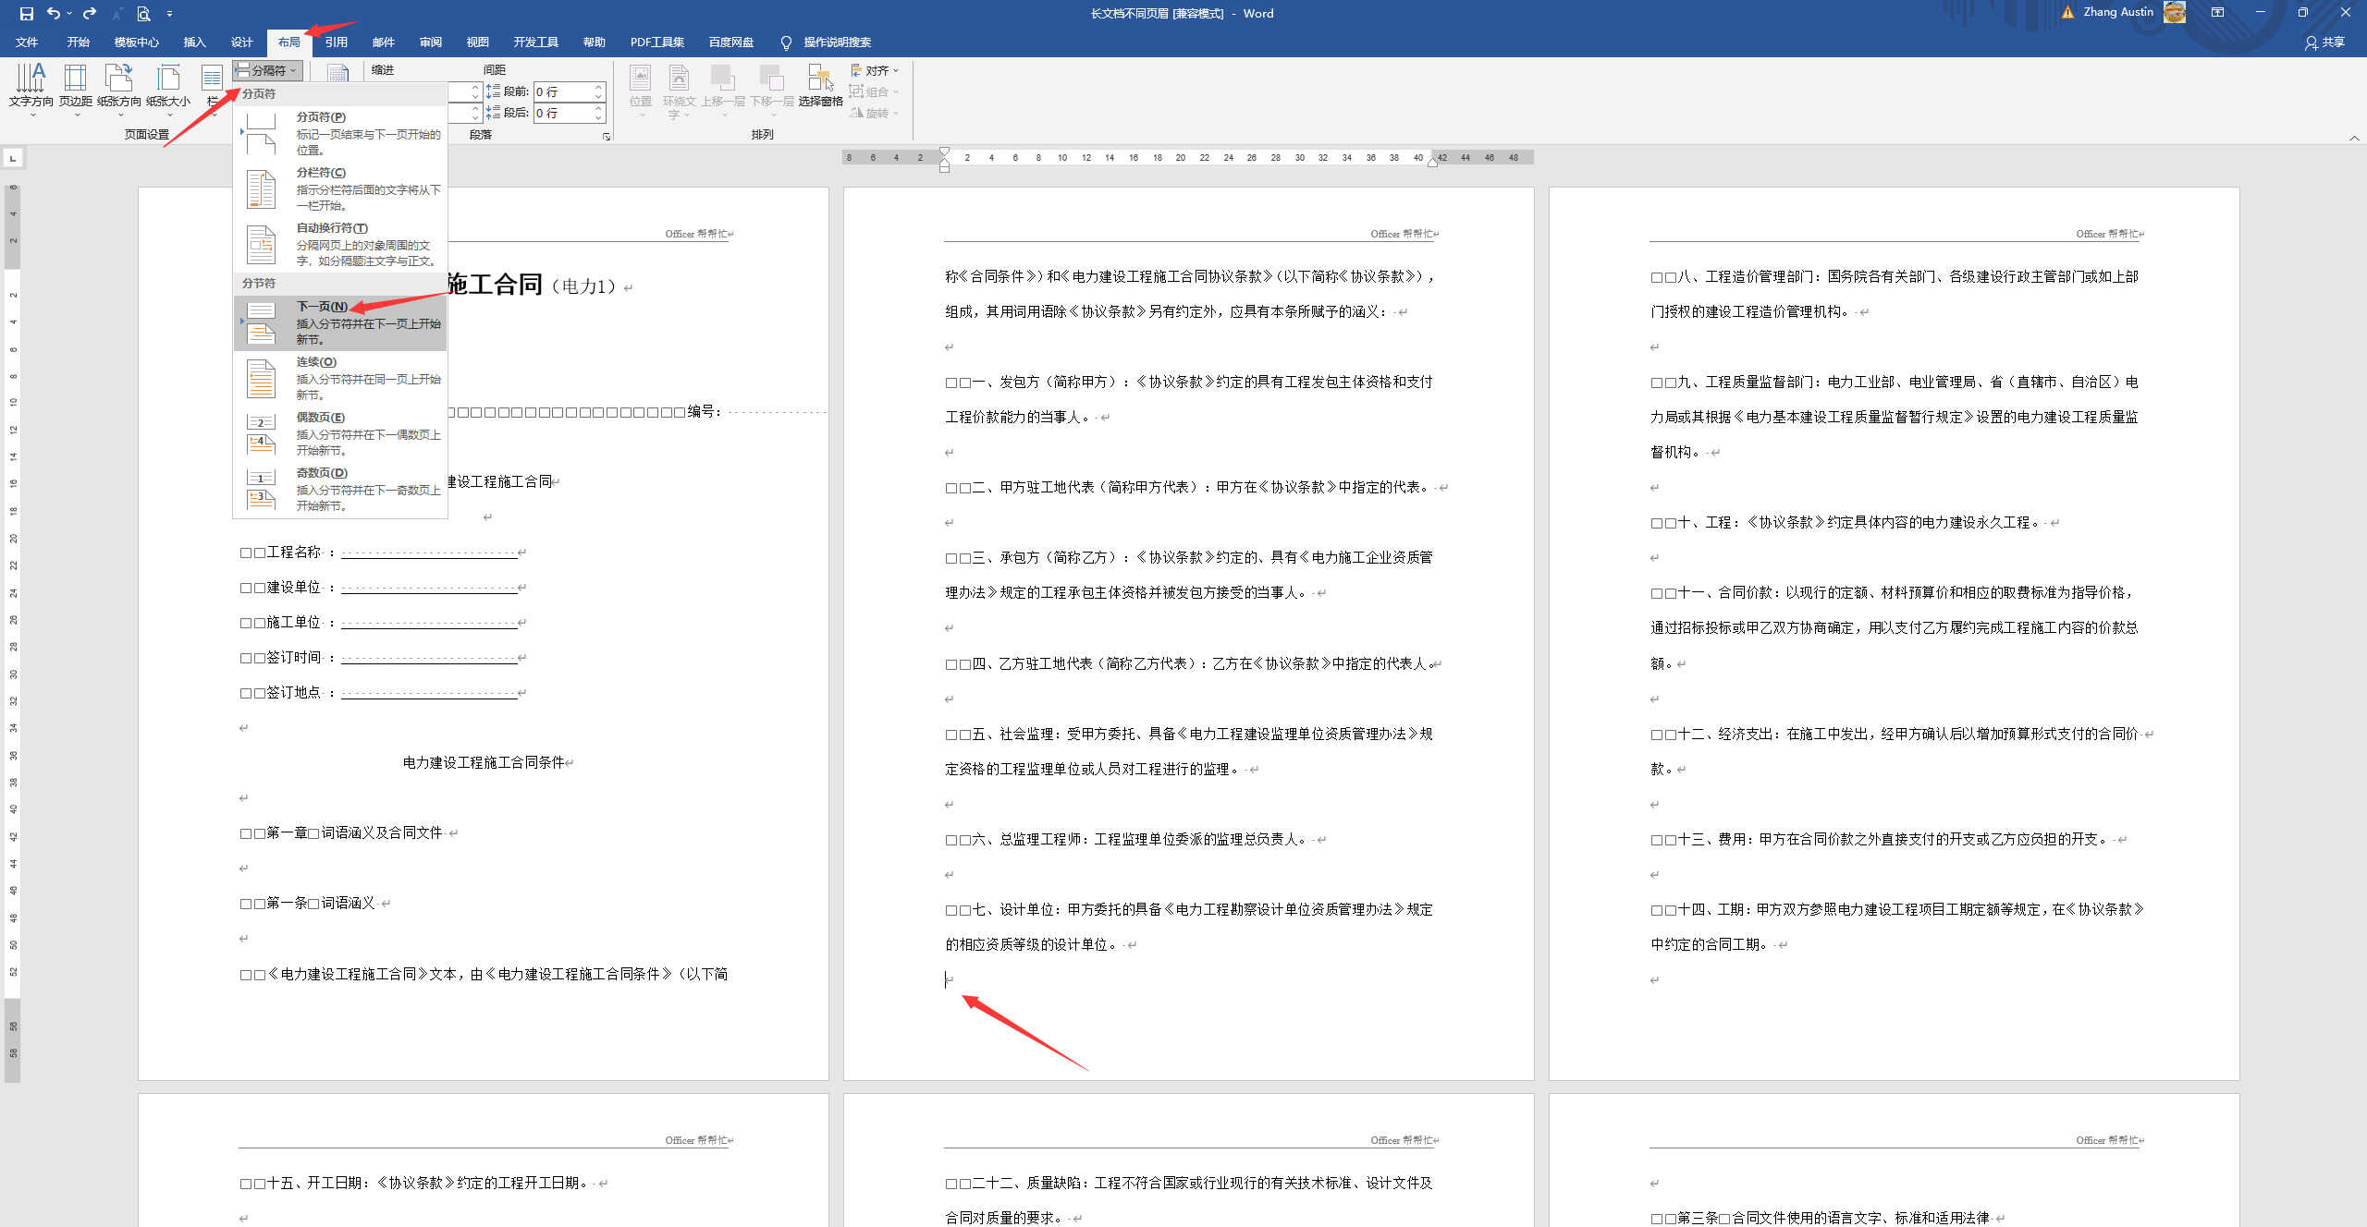The height and width of the screenshot is (1227, 2367).
Task: Switch to the 视图 tab
Action: 477,42
